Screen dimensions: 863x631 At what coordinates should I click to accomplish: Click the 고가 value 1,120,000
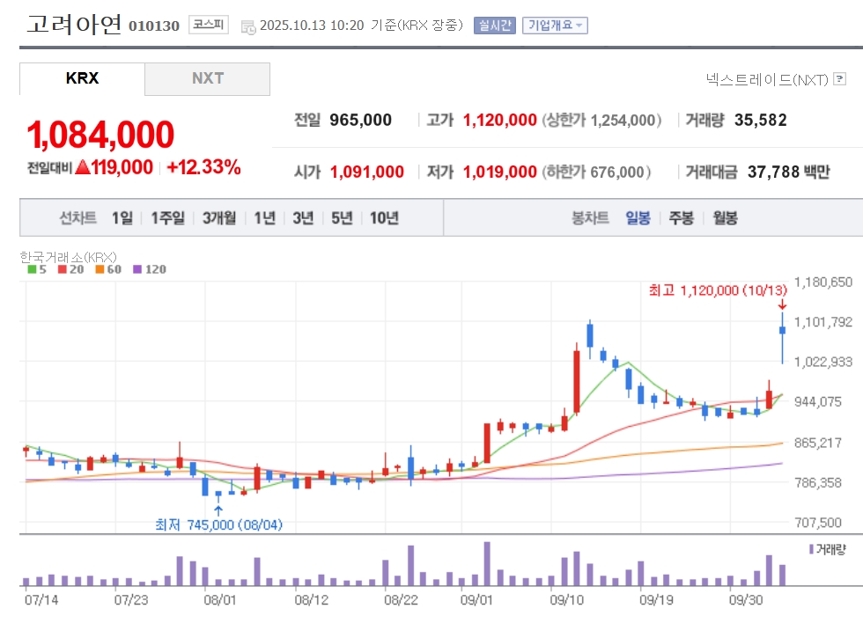tap(500, 120)
